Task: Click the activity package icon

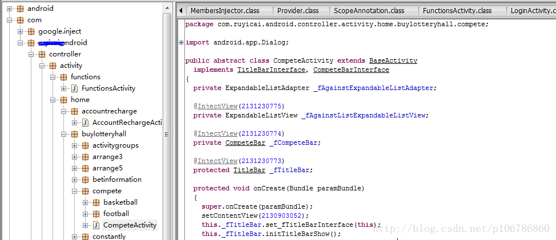Action: click(x=53, y=66)
